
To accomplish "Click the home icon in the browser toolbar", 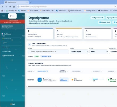I will coord(14,7).
